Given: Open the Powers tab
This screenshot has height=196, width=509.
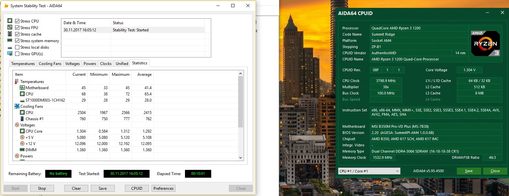Looking at the screenshot, I should coord(90,64).
